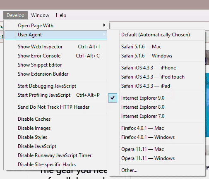Click the checked Internet Explorer 9.0 item
The height and width of the screenshot is (179, 209).
[x=156, y=98]
